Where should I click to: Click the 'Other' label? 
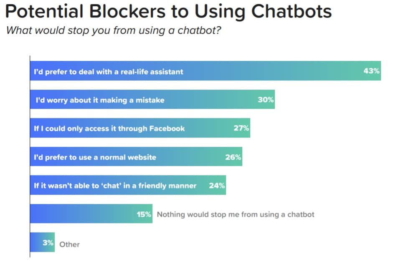pyautogui.click(x=69, y=244)
